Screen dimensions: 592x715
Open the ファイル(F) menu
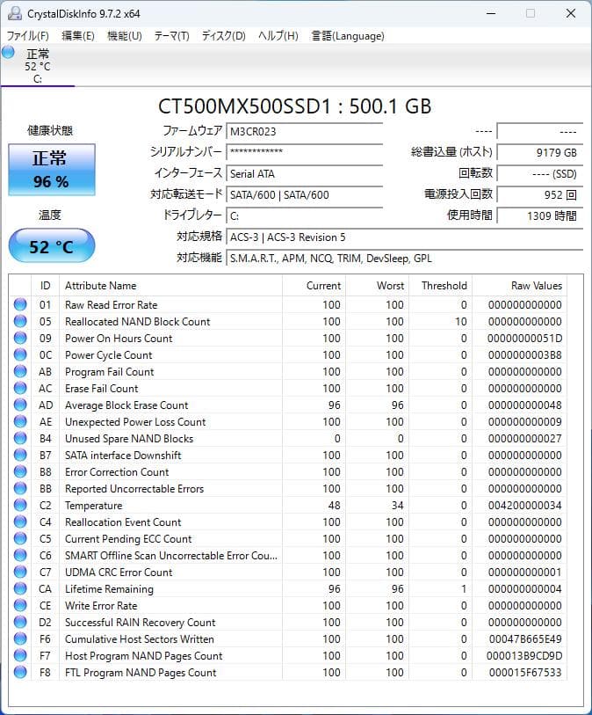pos(28,35)
